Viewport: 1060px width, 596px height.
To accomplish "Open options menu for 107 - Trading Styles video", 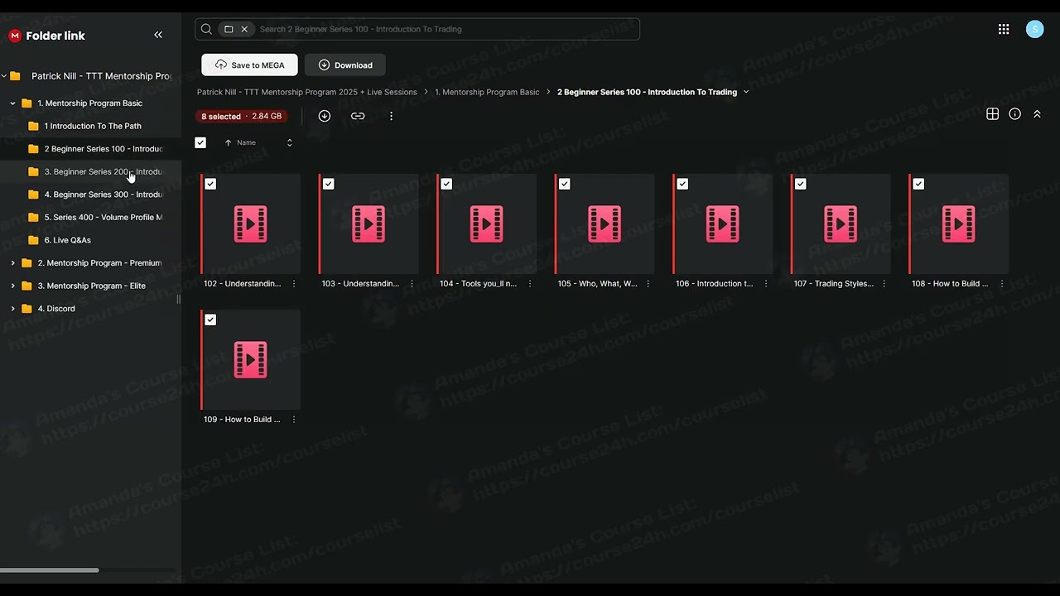I will (884, 284).
